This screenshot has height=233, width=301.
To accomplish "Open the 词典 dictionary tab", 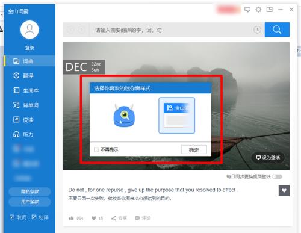I will [29, 61].
